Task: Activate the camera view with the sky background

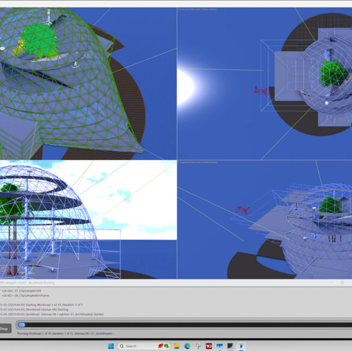Action: (x=88, y=220)
